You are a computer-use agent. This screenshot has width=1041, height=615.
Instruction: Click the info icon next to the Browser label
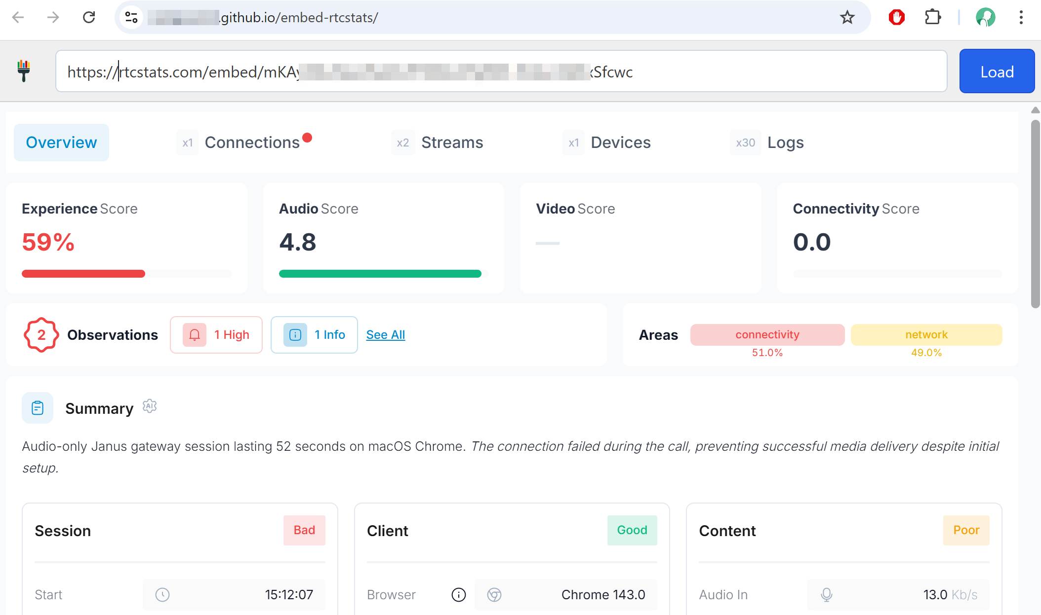[x=458, y=595]
